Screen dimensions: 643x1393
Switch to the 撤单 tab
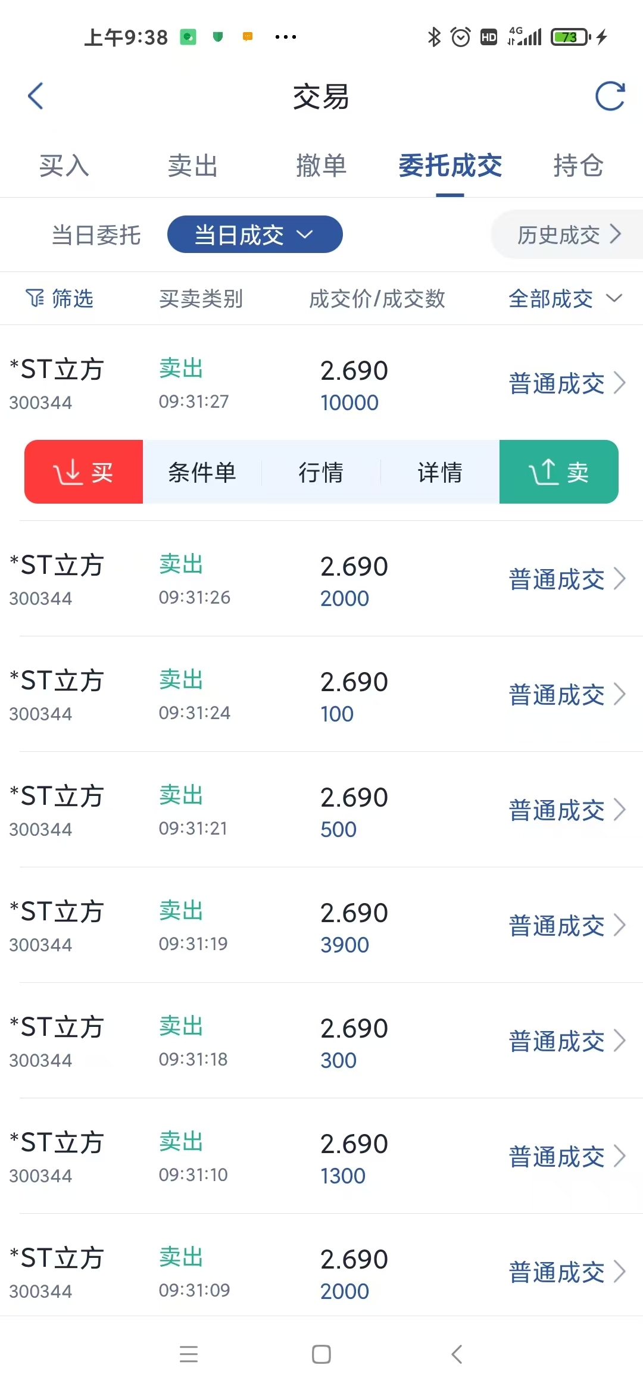click(321, 165)
